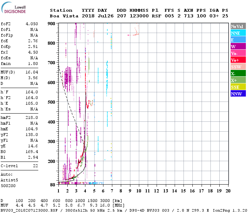Click the yF2 value 138.0

pyautogui.click(x=32, y=135)
